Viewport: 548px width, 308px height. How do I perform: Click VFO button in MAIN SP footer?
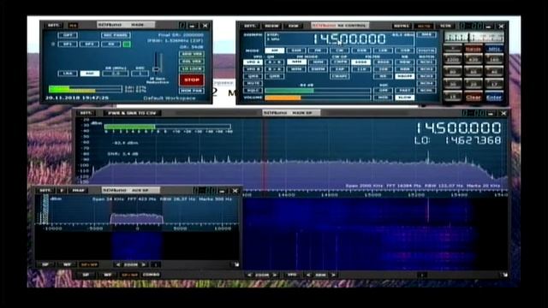[x=292, y=275]
